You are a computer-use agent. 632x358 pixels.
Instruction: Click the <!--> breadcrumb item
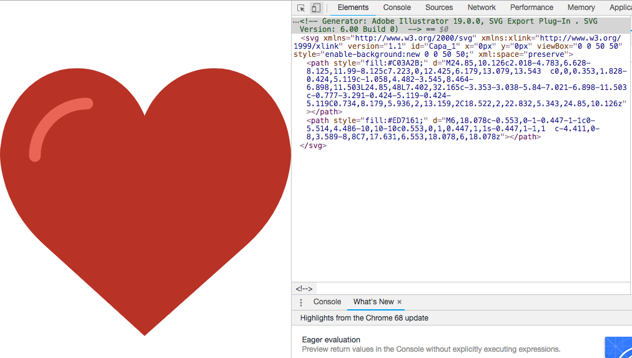pyautogui.click(x=304, y=289)
